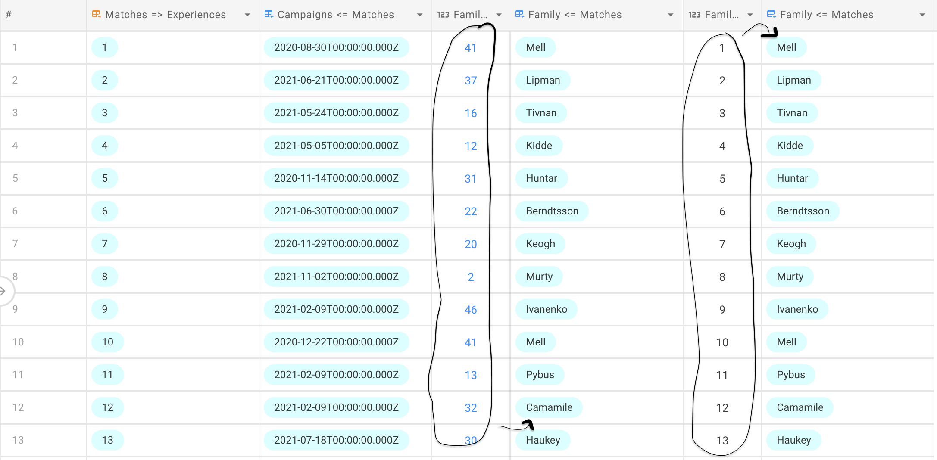Click the blue 2 link in row 8

coord(471,277)
